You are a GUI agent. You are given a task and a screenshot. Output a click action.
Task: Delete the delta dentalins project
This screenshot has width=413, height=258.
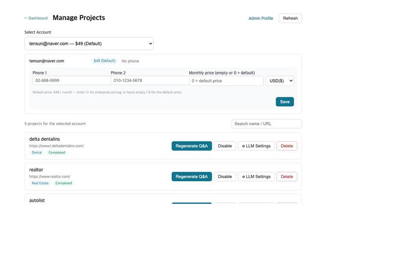pyautogui.click(x=287, y=146)
